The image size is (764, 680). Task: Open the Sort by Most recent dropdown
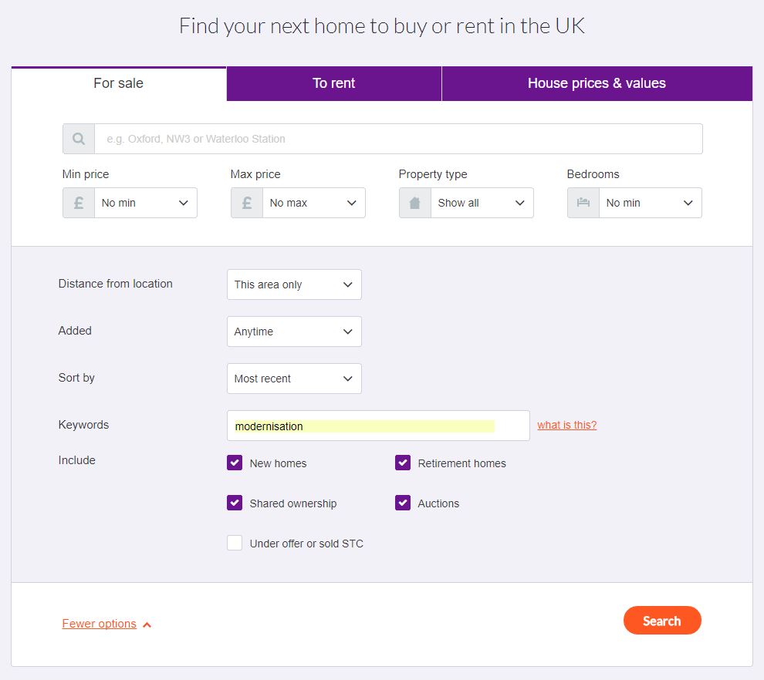(x=294, y=379)
